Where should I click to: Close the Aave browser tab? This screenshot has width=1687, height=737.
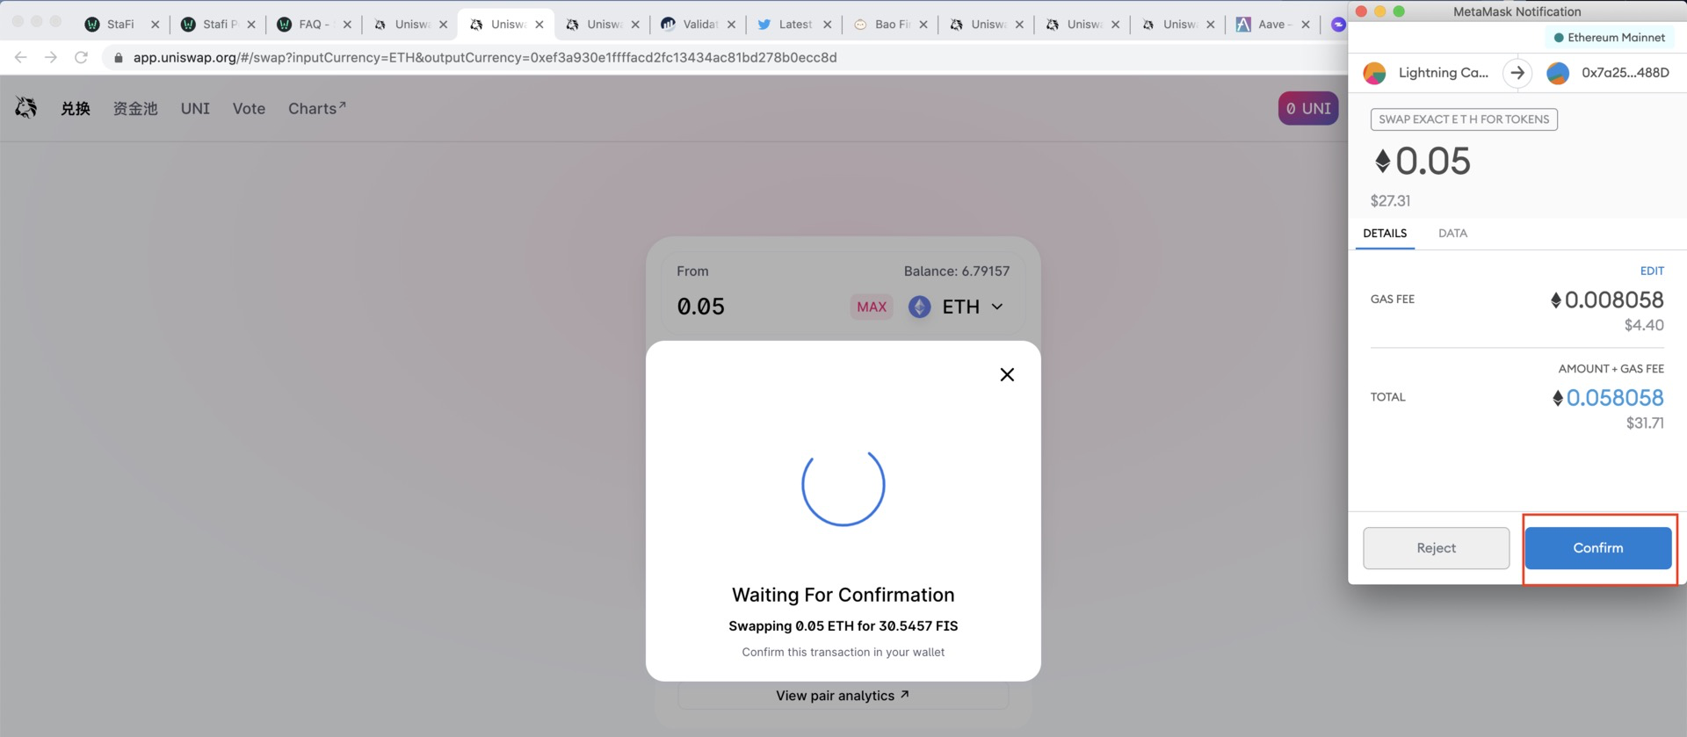coord(1306,25)
